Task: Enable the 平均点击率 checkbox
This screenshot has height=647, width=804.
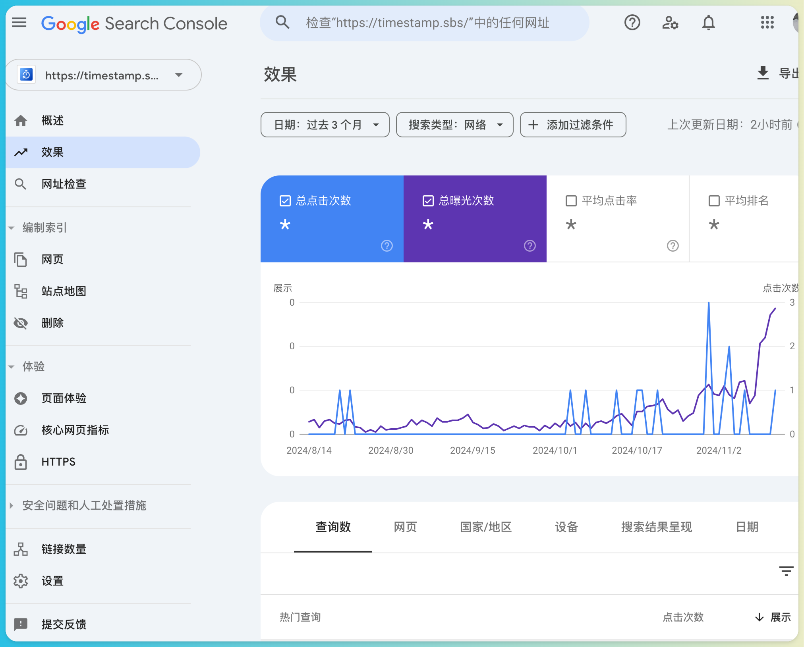Action: (x=571, y=201)
